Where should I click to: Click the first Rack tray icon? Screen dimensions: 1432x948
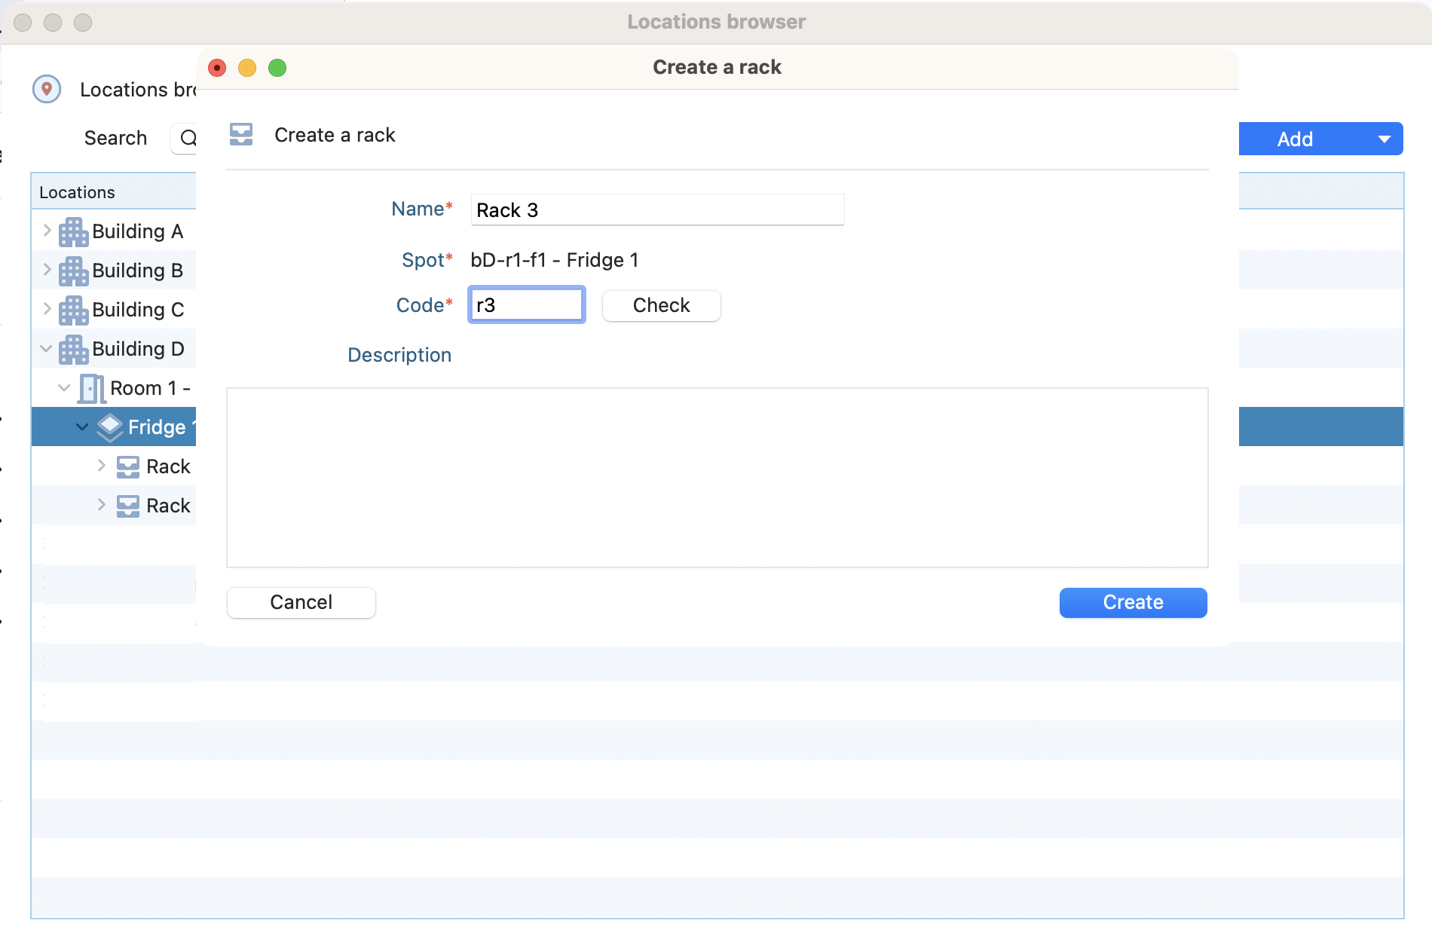coord(128,467)
